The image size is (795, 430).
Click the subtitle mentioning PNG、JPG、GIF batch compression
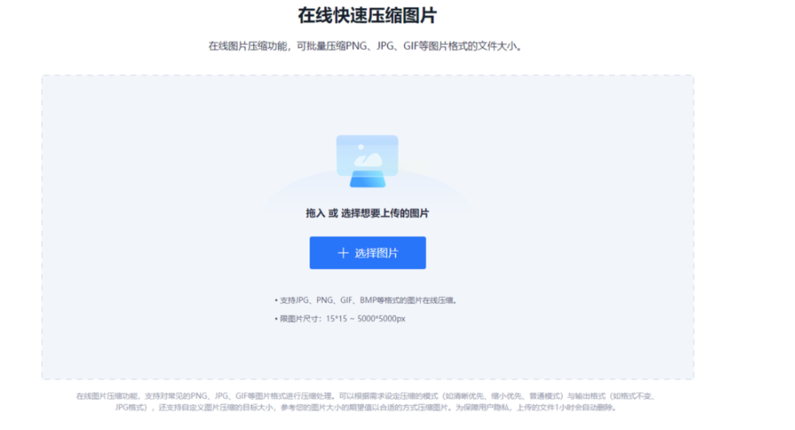pyautogui.click(x=365, y=46)
